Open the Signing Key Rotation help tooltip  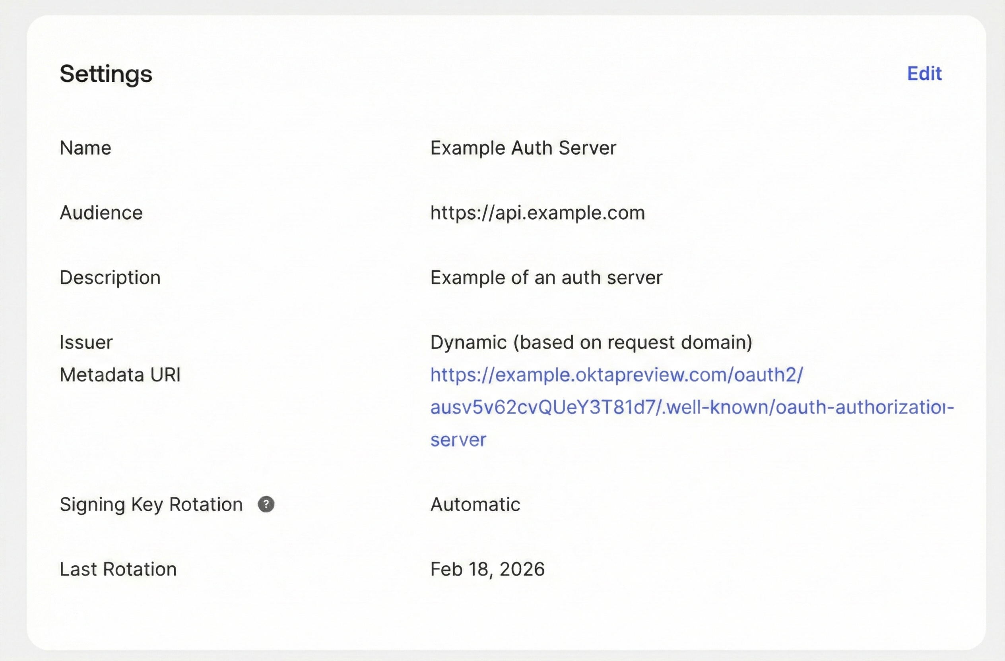(266, 504)
